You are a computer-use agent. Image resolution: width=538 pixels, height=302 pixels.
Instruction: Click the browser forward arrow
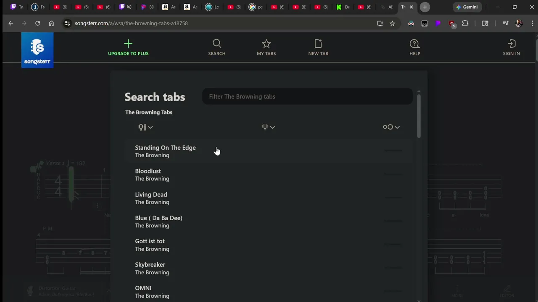coord(24,23)
